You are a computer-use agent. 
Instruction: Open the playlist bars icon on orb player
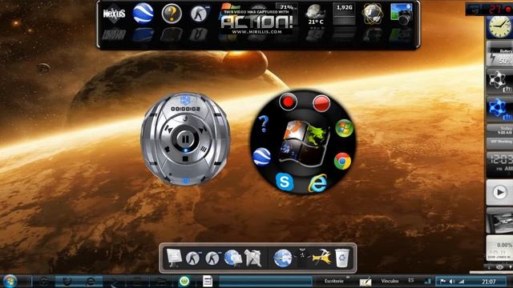coord(204,150)
